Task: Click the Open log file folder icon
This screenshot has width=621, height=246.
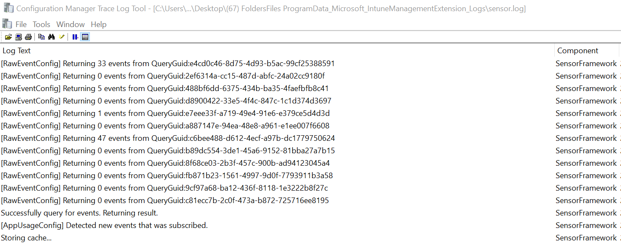Action: click(9, 37)
